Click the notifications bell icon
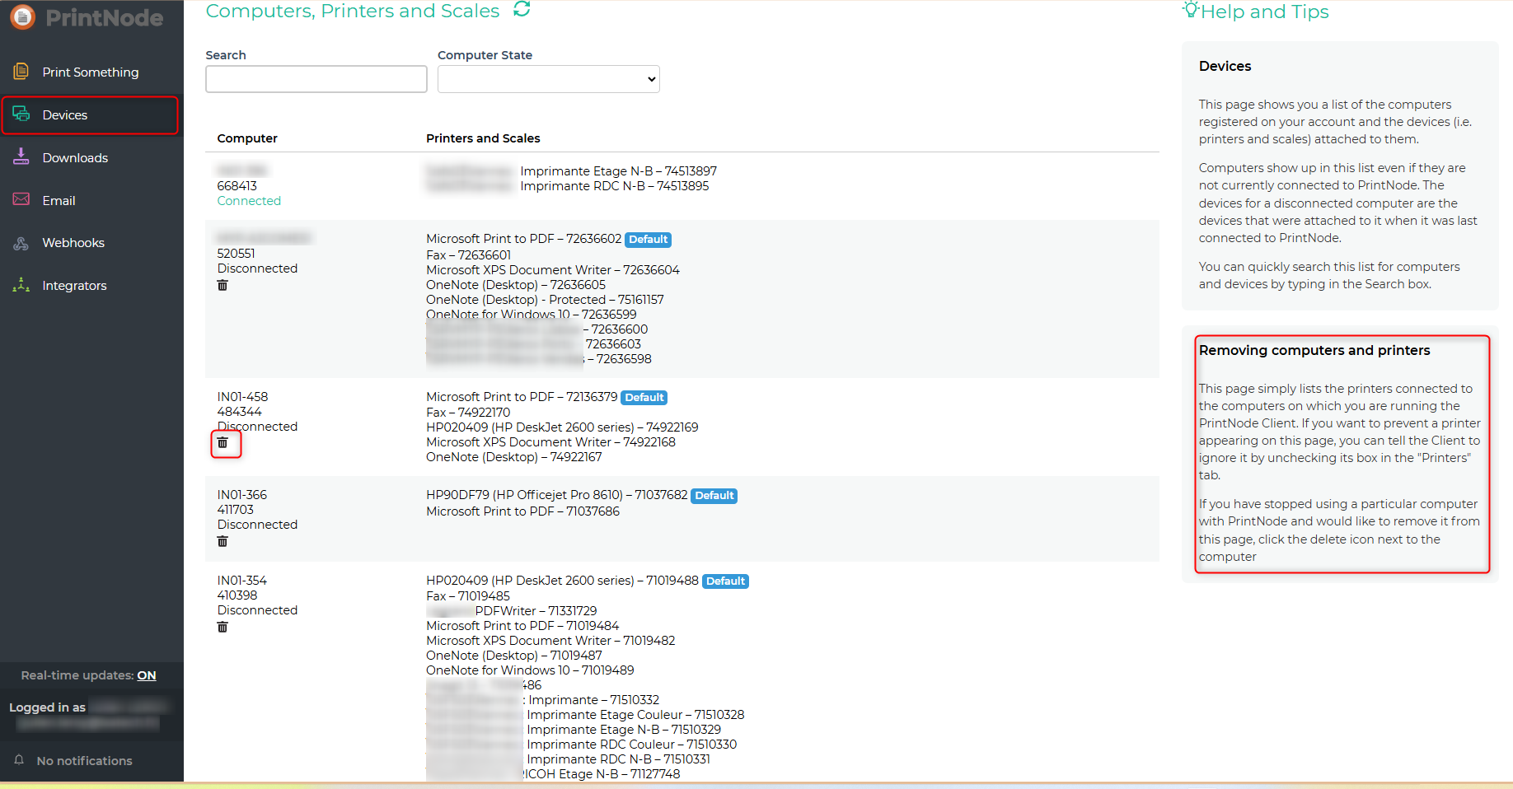The image size is (1513, 789). pos(19,760)
